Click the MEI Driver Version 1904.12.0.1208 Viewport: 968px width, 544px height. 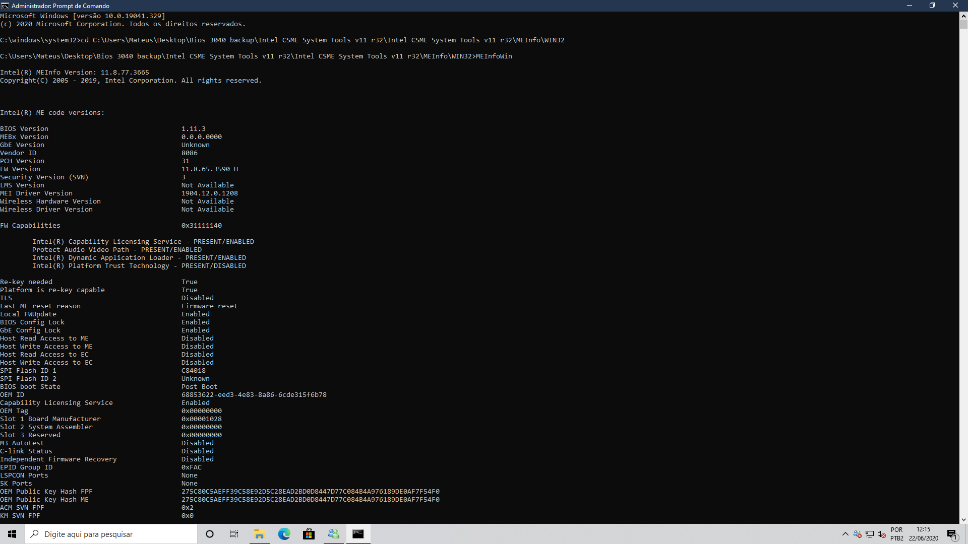(x=210, y=193)
